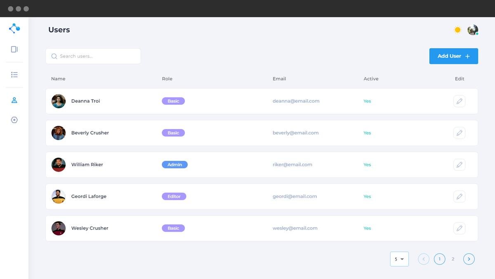Open the list view sidebar icon
This screenshot has height=279, width=495.
[14, 75]
